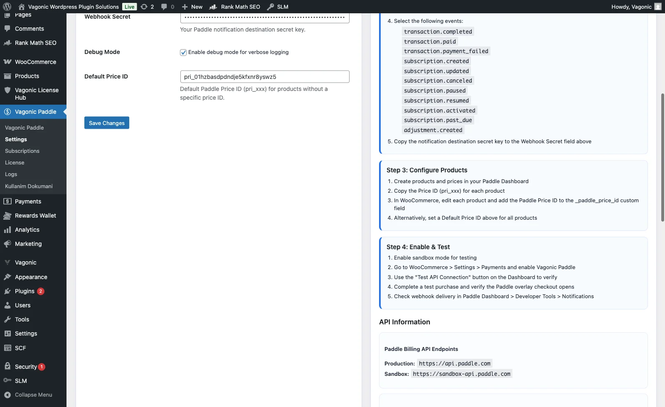Click Save Changes button
The width and height of the screenshot is (665, 407).
coord(107,123)
